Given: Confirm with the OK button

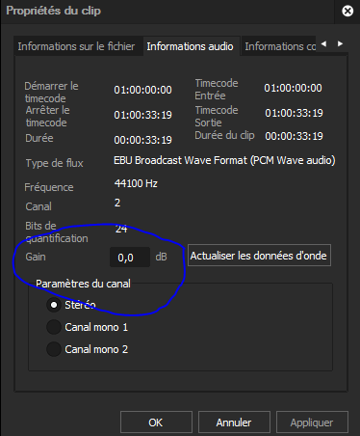Looking at the screenshot, I should 156,422.
